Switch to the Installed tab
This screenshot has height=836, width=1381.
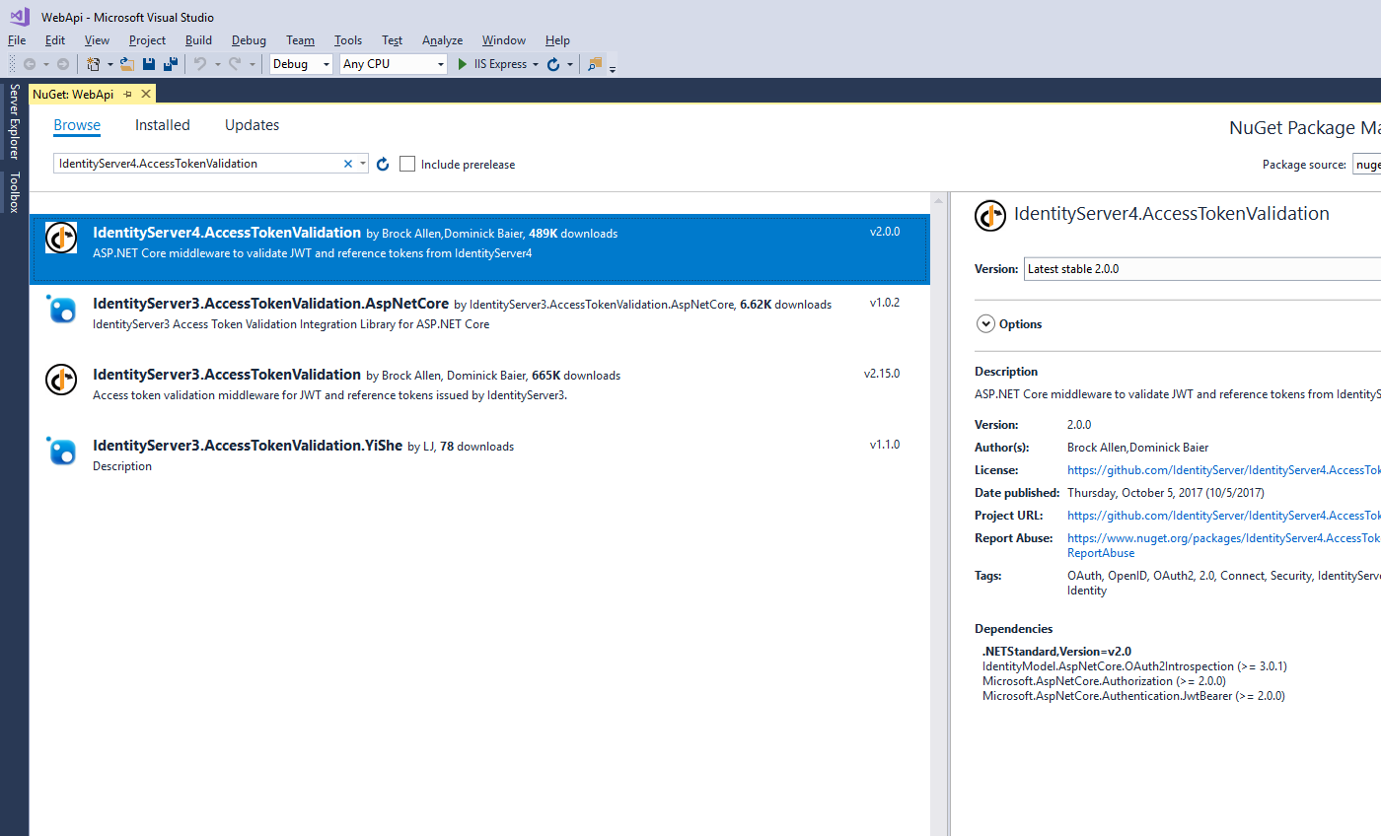point(163,125)
